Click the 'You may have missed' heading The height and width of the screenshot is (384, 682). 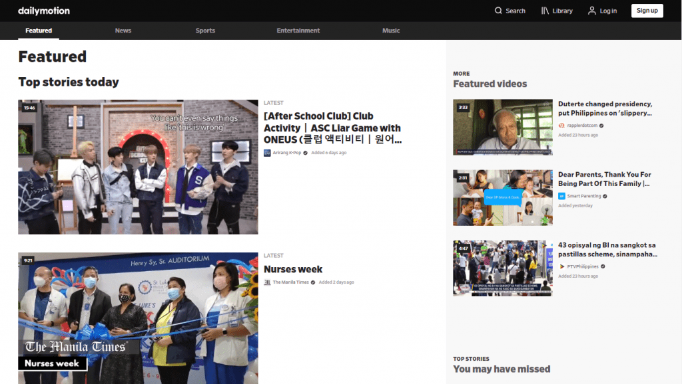point(502,369)
